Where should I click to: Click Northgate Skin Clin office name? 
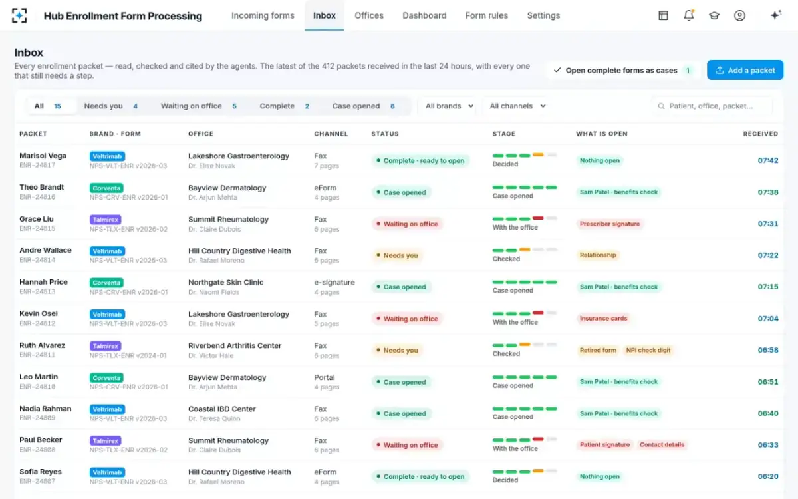pyautogui.click(x=226, y=283)
